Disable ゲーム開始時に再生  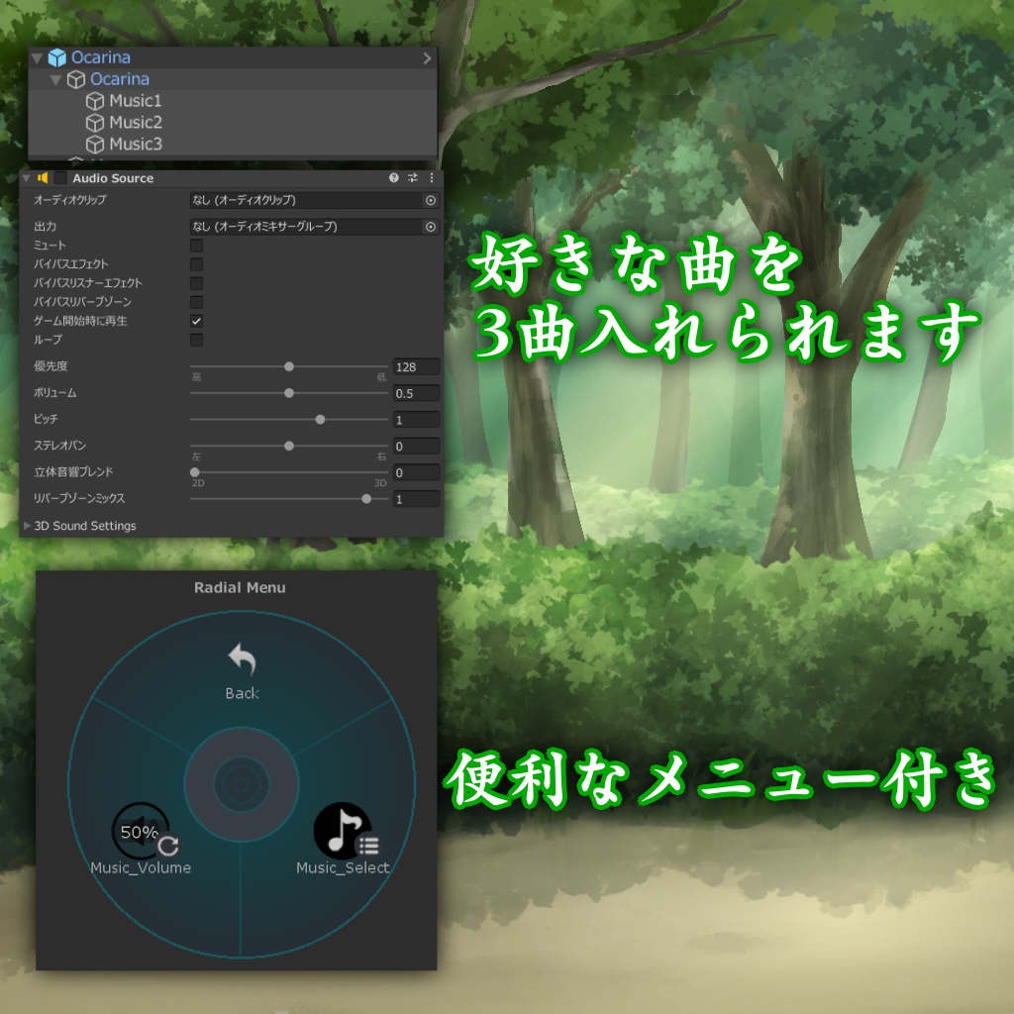click(196, 321)
